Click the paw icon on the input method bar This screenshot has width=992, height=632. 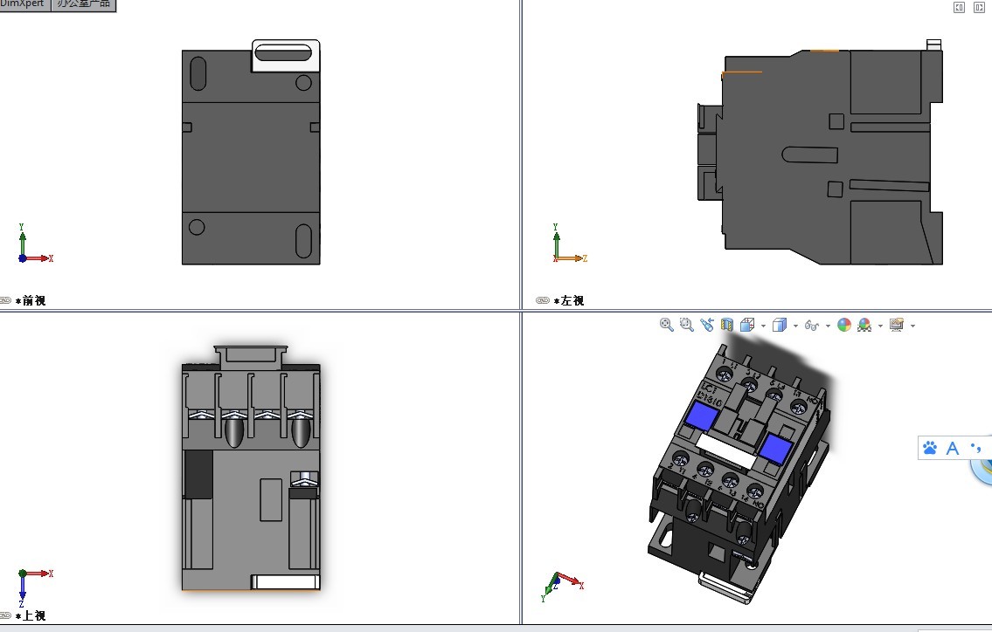(930, 448)
